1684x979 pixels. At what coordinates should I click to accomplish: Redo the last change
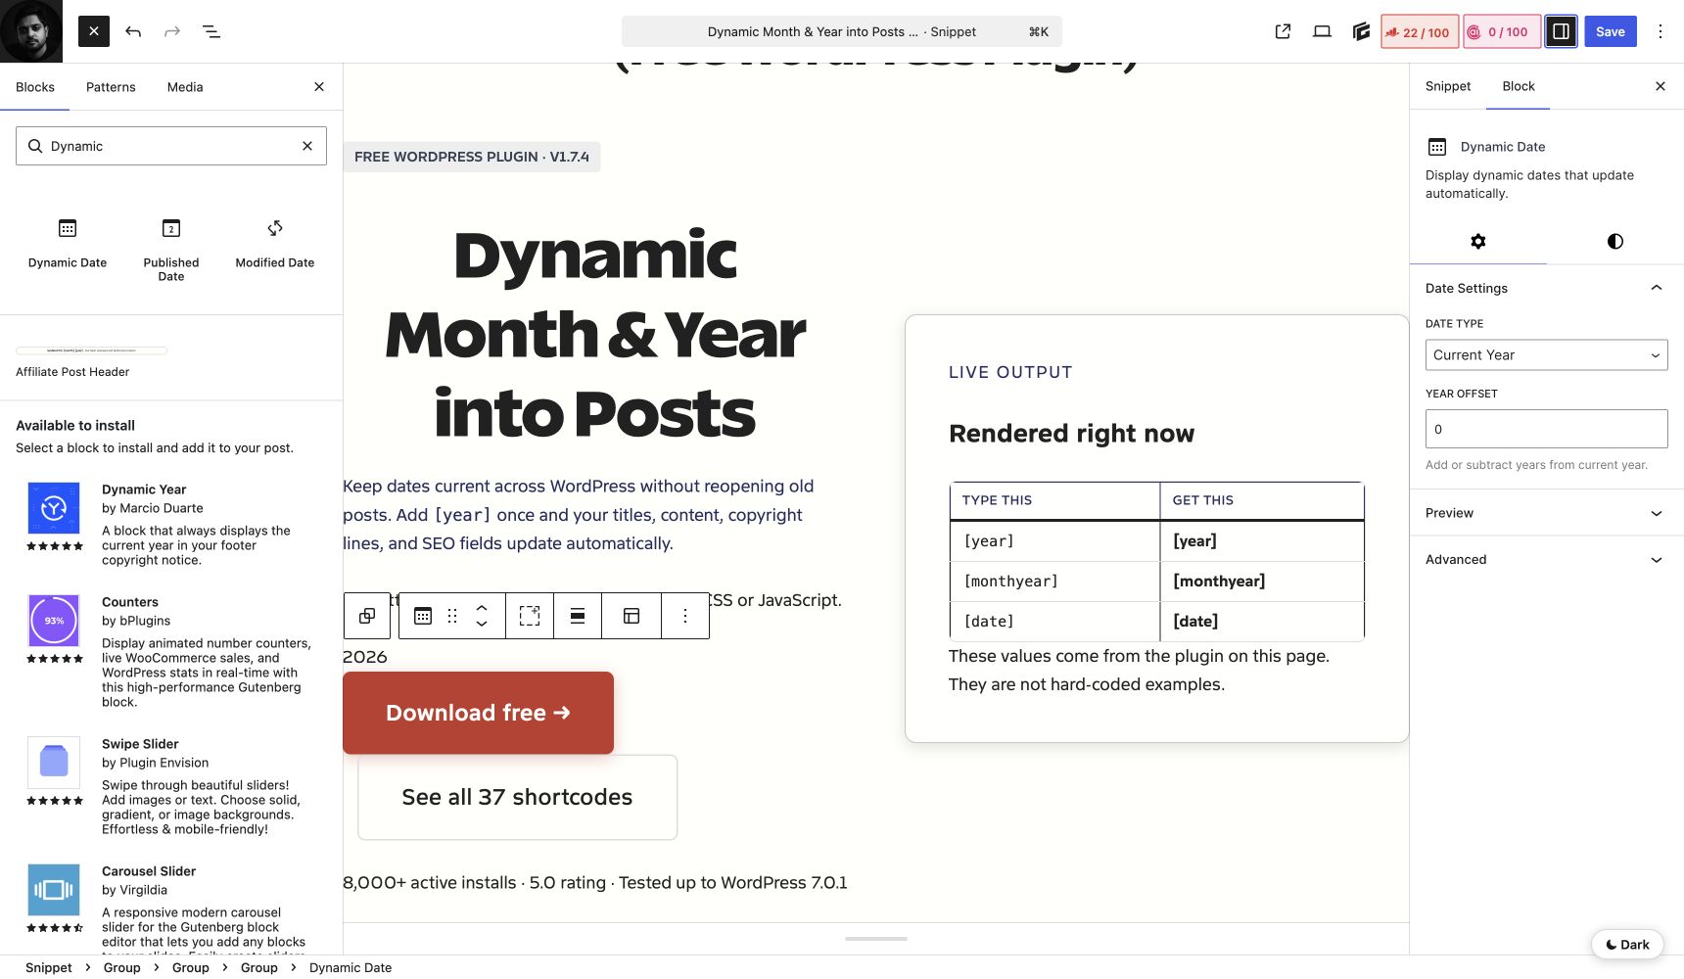tap(172, 31)
